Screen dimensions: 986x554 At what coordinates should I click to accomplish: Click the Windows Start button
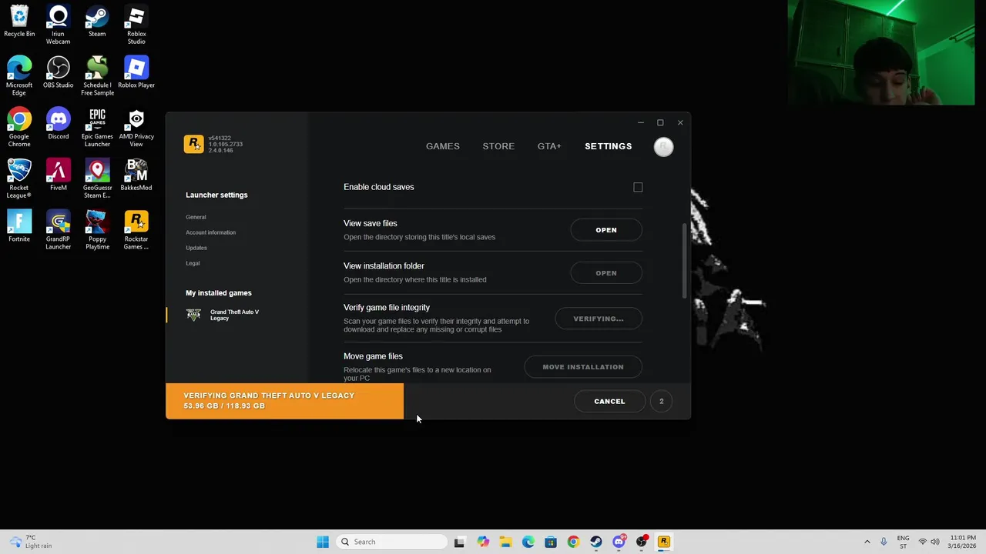(x=323, y=542)
